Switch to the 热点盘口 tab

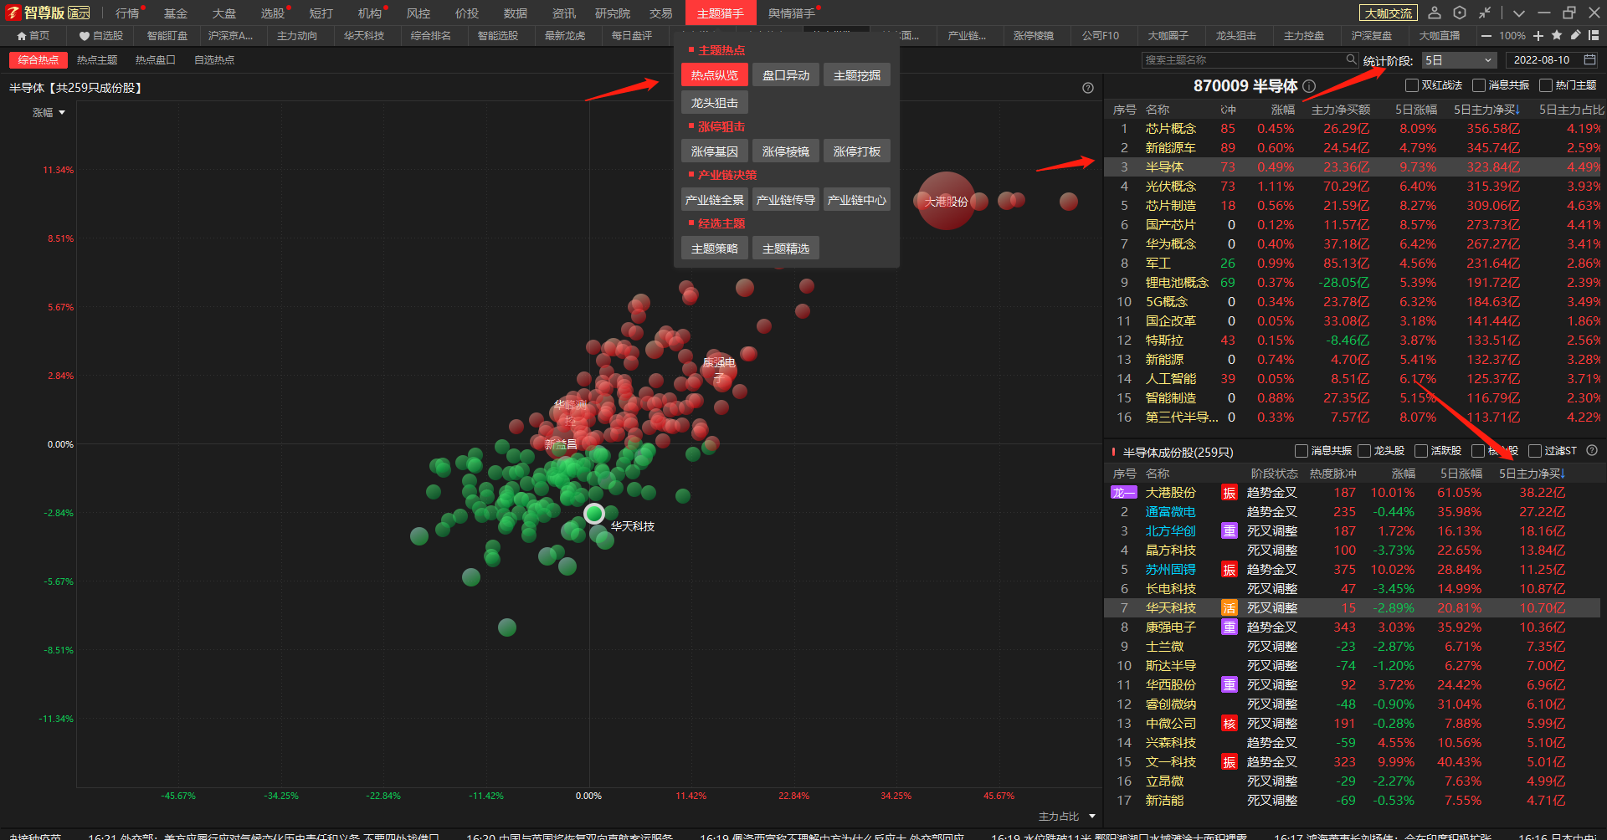(156, 59)
